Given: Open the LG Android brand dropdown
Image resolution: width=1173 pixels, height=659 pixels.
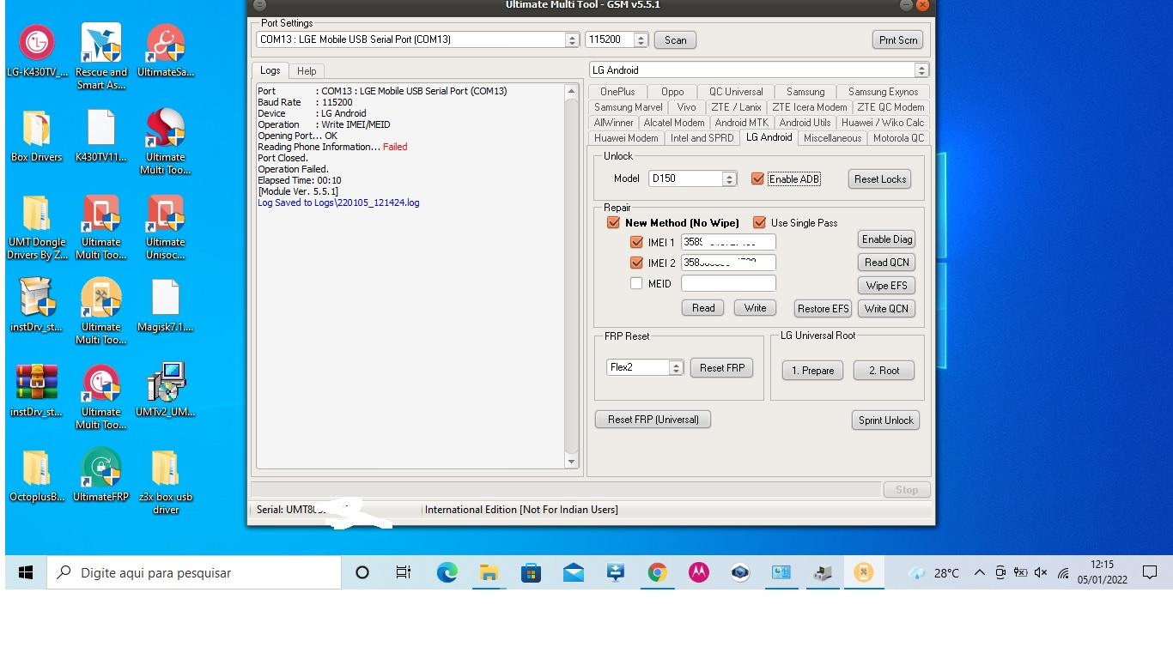Looking at the screenshot, I should (x=921, y=70).
